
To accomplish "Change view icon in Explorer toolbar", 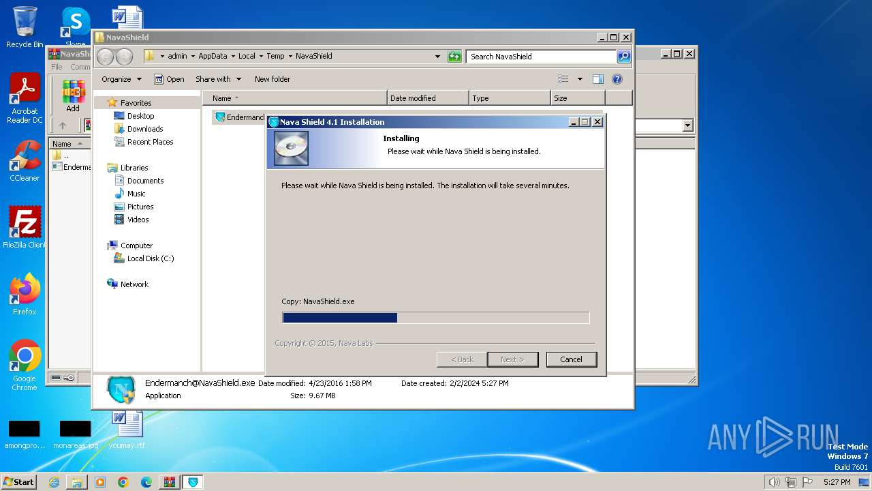I will pos(563,79).
